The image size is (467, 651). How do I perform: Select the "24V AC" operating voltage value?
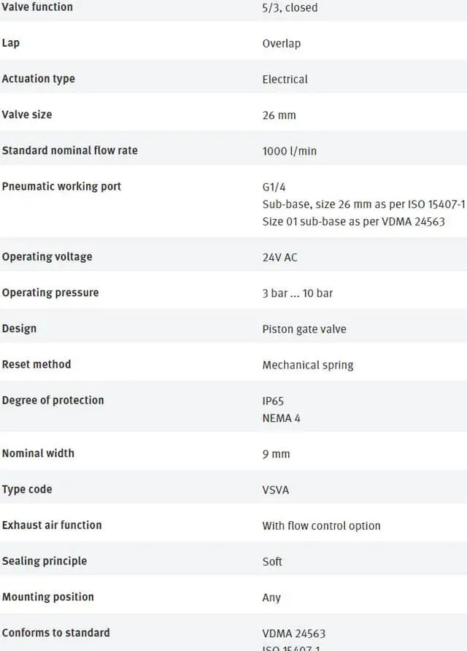click(x=279, y=258)
